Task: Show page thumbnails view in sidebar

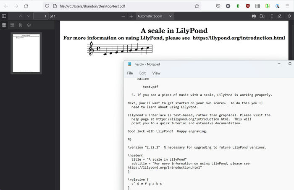Action: (x=4, y=25)
